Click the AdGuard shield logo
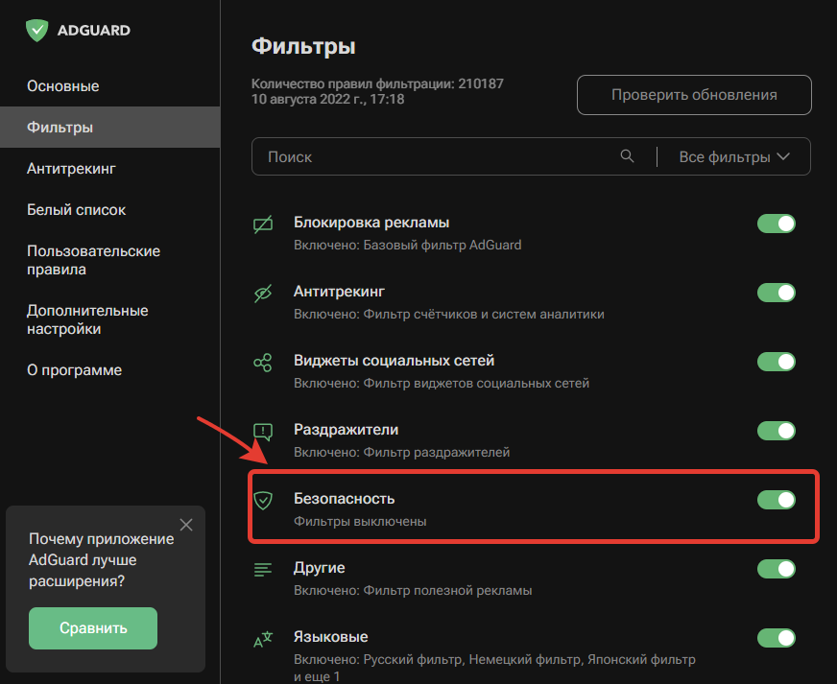837x684 pixels. click(36, 30)
